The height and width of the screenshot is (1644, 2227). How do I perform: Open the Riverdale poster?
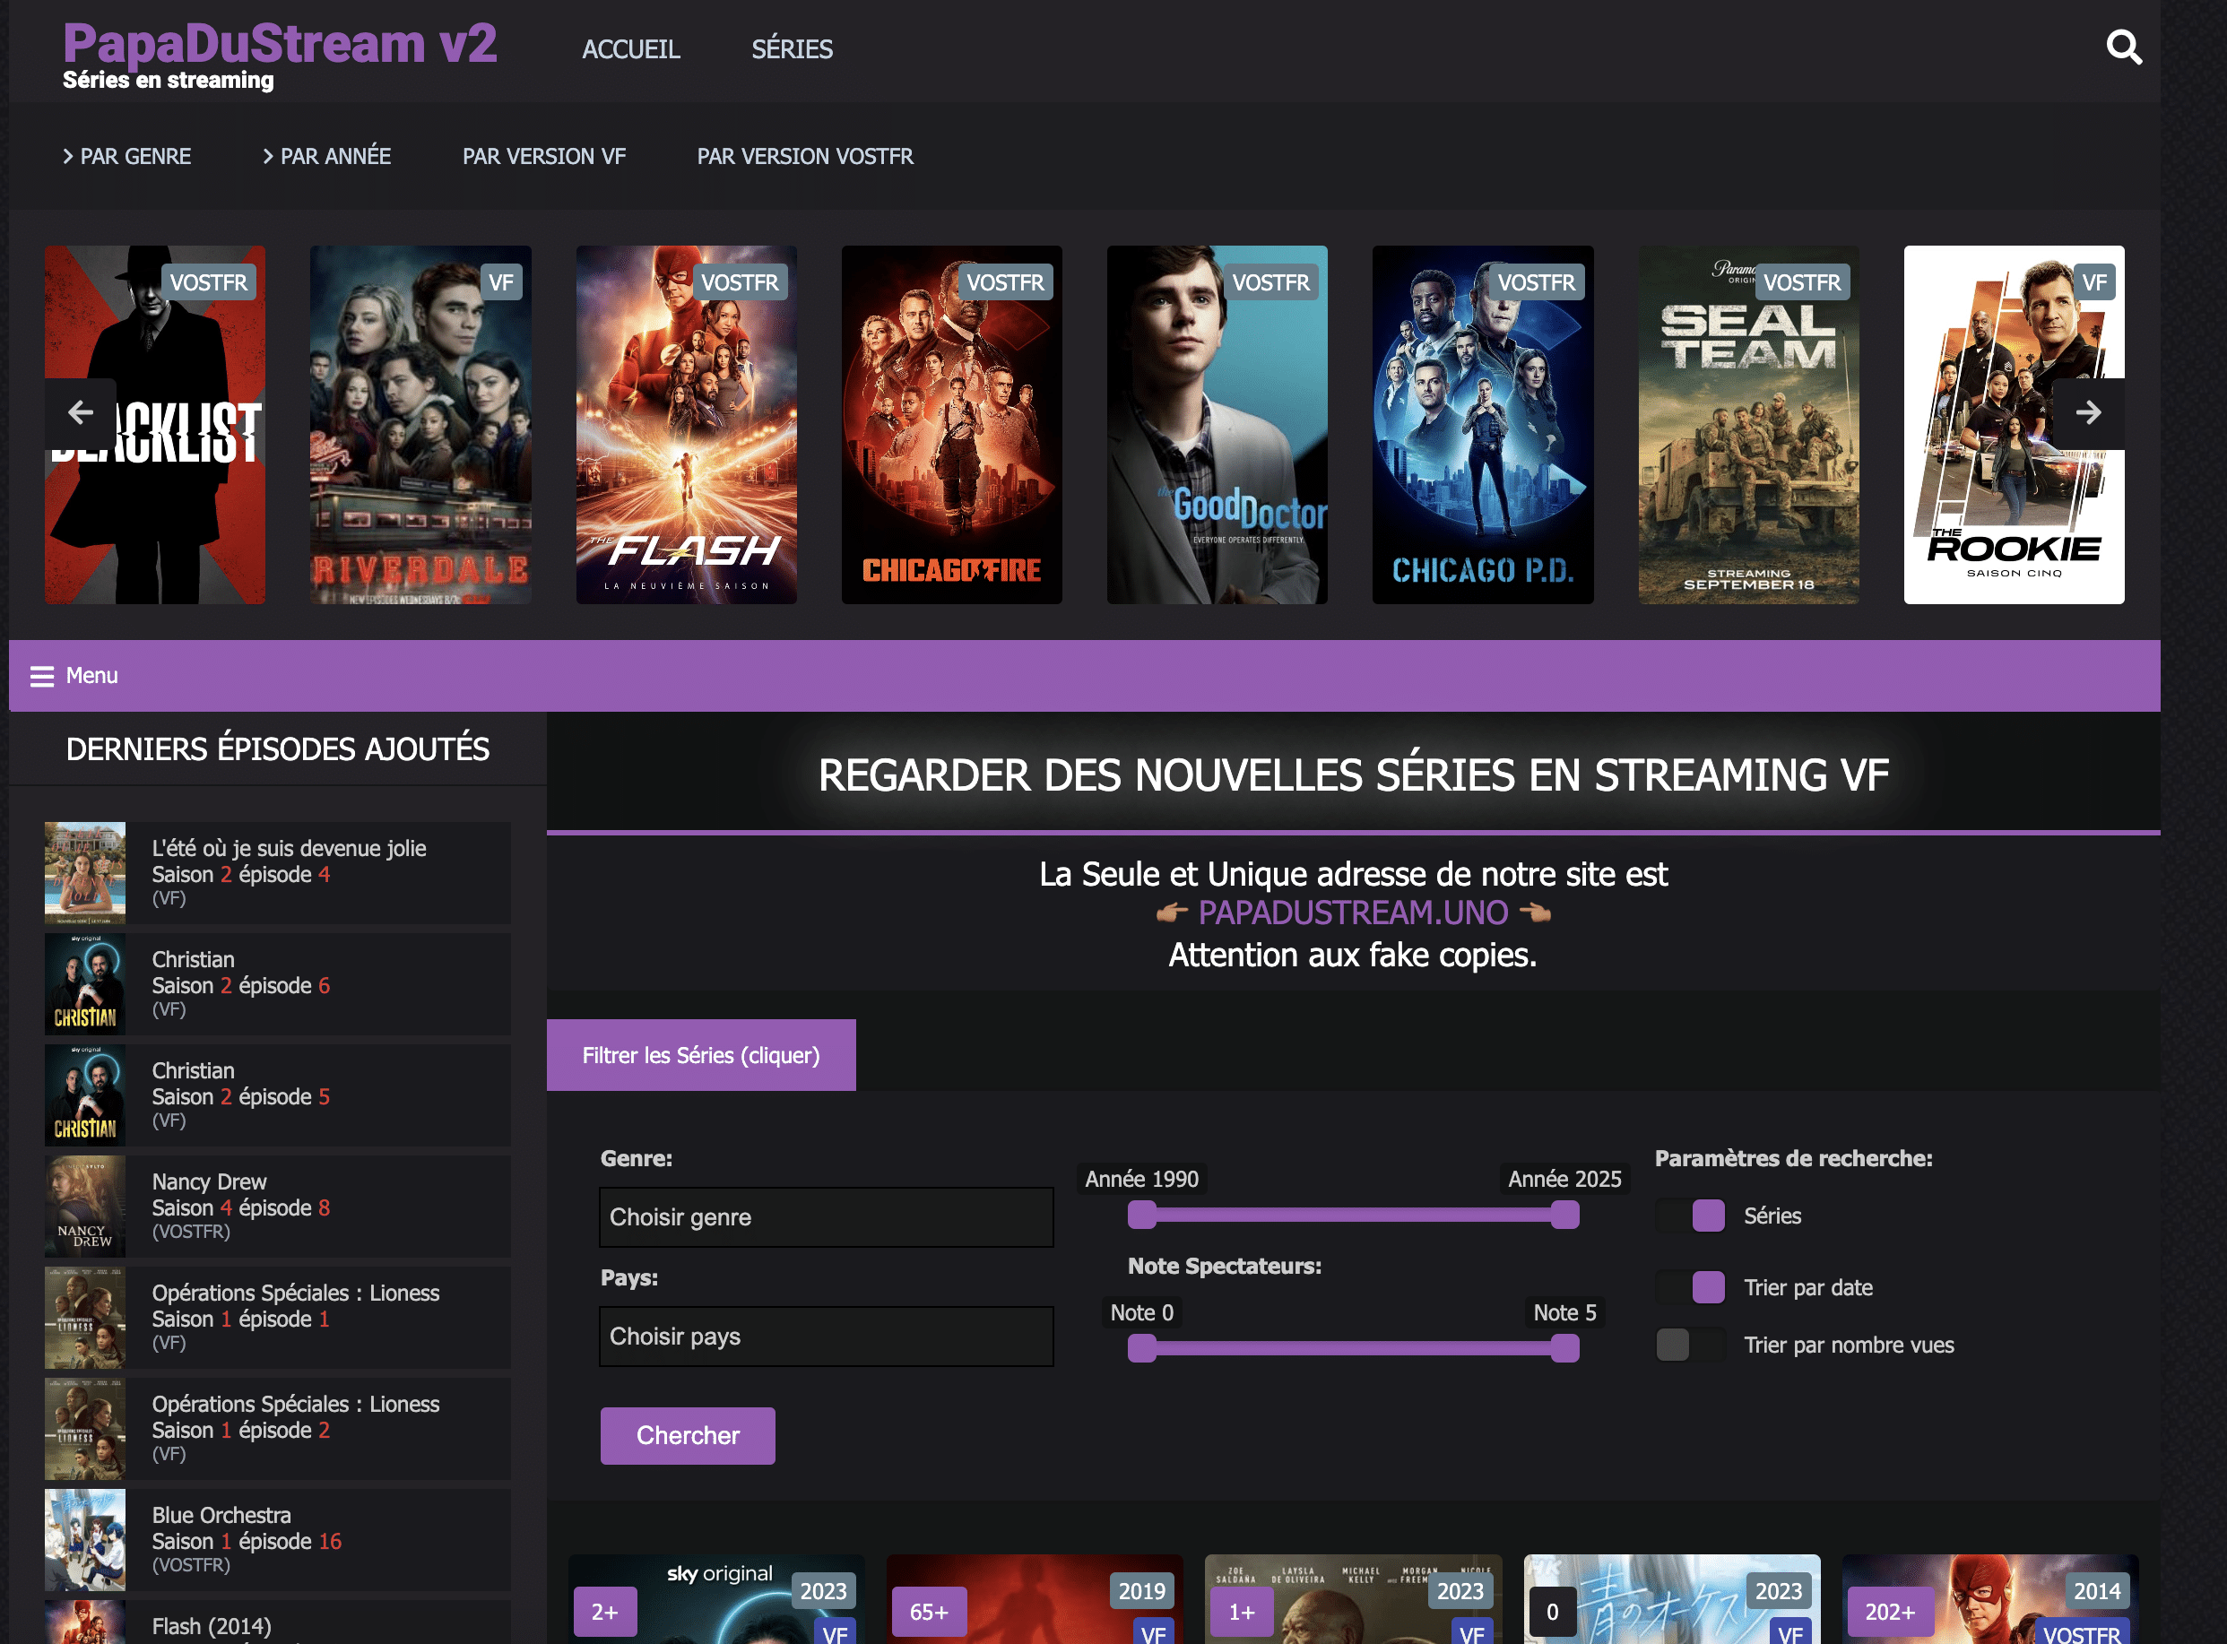click(420, 425)
